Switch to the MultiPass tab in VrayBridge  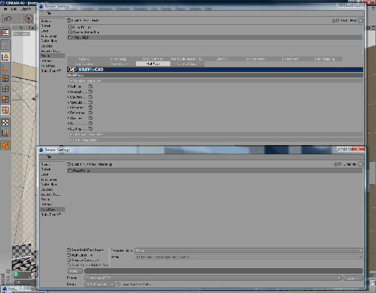point(153,64)
